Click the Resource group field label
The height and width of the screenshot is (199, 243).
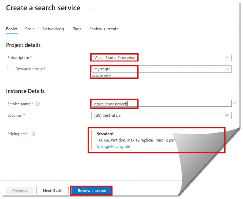[x=29, y=69]
